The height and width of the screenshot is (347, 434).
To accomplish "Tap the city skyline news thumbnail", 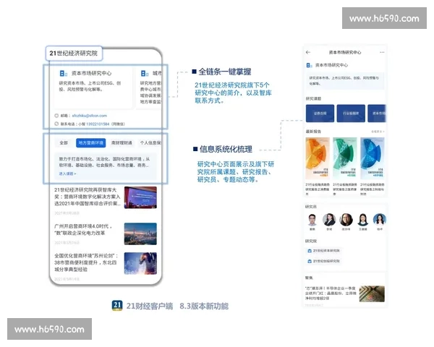I will (x=140, y=234).
